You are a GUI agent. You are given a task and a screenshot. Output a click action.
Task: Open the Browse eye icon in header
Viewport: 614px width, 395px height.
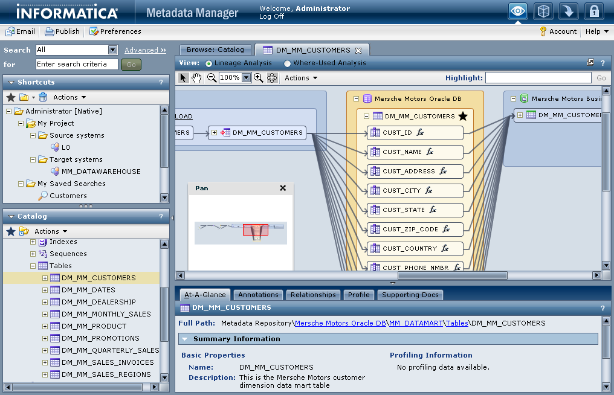click(518, 11)
